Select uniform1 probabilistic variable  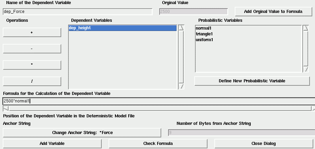click(204, 40)
